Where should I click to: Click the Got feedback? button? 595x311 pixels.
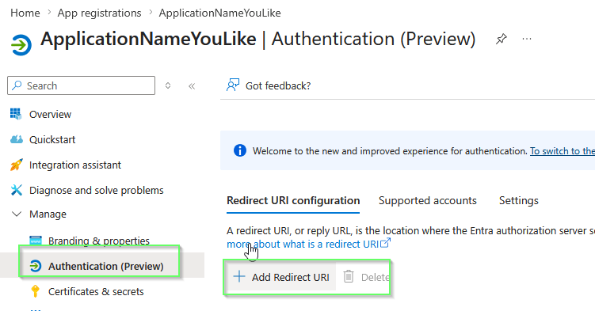[x=269, y=85]
